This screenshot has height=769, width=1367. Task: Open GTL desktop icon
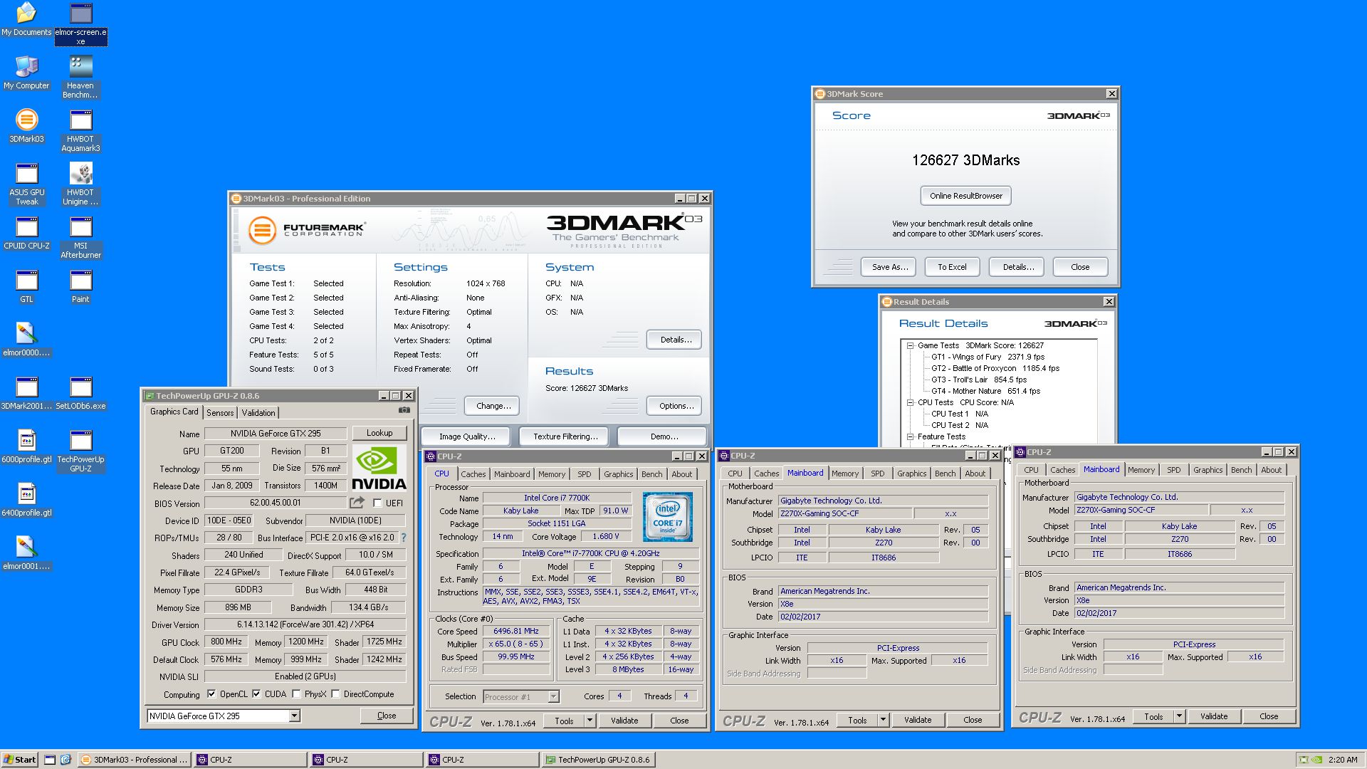(x=26, y=286)
